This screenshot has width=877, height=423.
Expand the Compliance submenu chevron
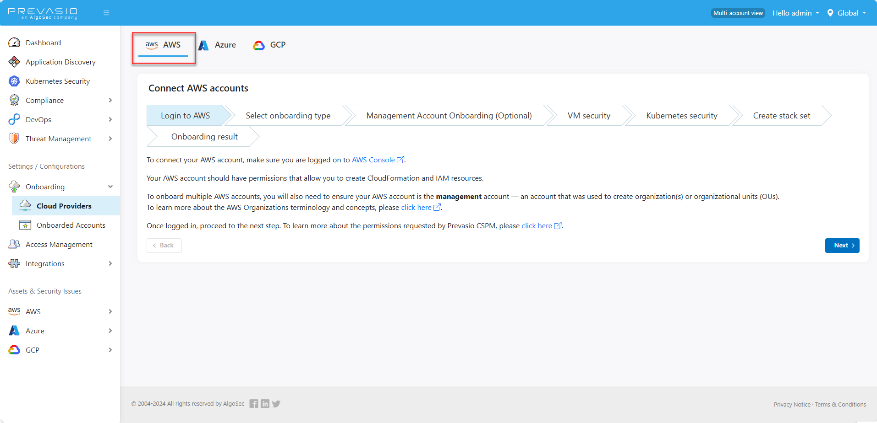click(110, 100)
